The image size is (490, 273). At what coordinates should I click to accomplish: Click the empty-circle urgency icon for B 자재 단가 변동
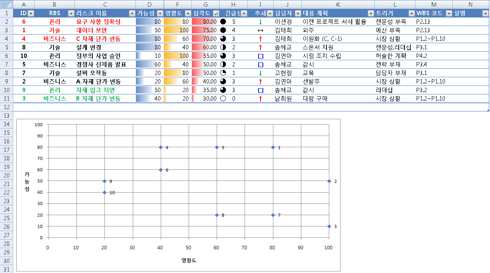point(223,99)
